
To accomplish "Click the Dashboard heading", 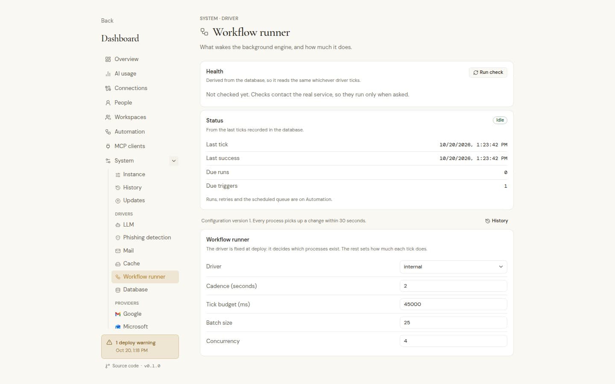I will point(120,38).
